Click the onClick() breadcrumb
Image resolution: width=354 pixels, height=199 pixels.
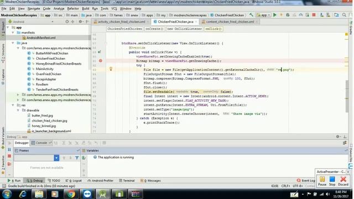coord(214,29)
